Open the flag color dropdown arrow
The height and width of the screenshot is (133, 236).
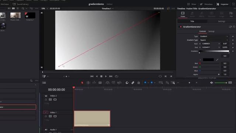[x=148, y=83]
